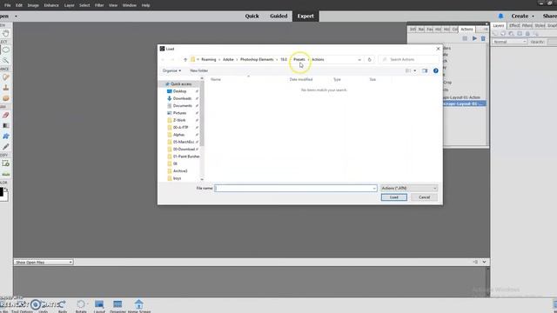Open the Filter menu
The width and height of the screenshot is (557, 313).
coord(99,5)
